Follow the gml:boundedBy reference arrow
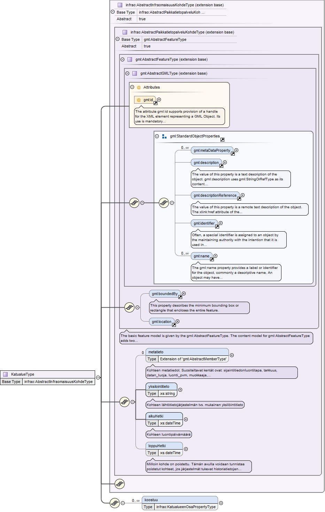The height and width of the screenshot is (512, 325). point(180,297)
